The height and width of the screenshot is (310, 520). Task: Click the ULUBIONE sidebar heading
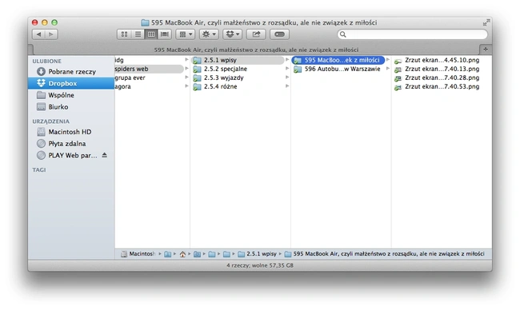46,62
